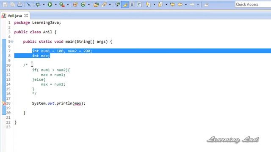271x152 pixels.
Task: Click 'max = num1;' on line 12
Action: click(x=53, y=75)
